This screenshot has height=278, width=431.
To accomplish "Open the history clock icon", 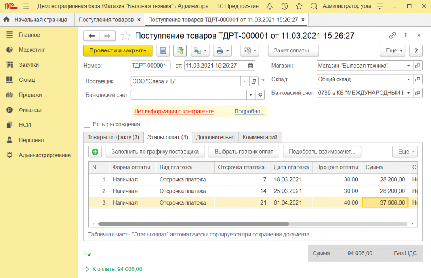I will point(285,6).
